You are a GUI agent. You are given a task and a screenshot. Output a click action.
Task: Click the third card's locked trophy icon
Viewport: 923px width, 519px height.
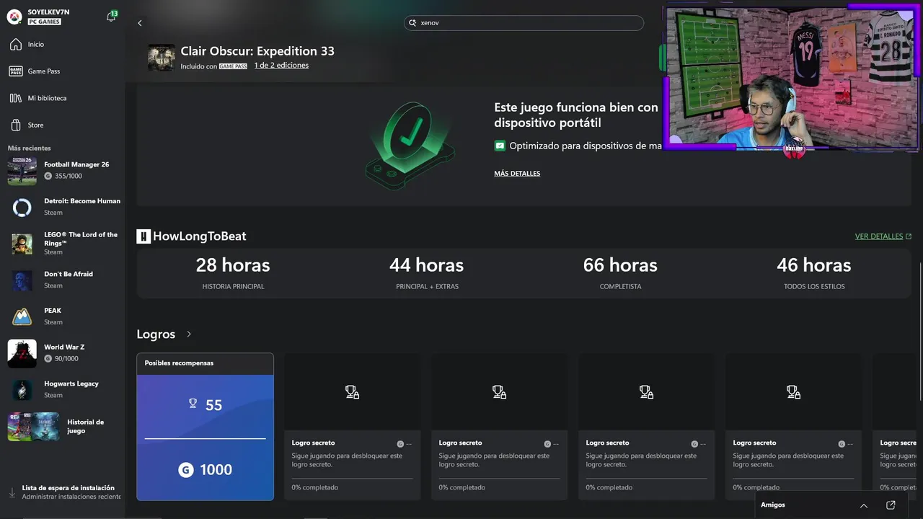click(x=646, y=392)
